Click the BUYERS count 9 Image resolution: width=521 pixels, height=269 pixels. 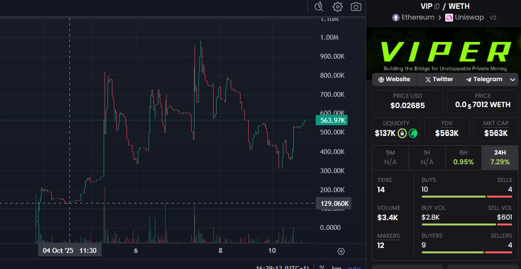424,246
